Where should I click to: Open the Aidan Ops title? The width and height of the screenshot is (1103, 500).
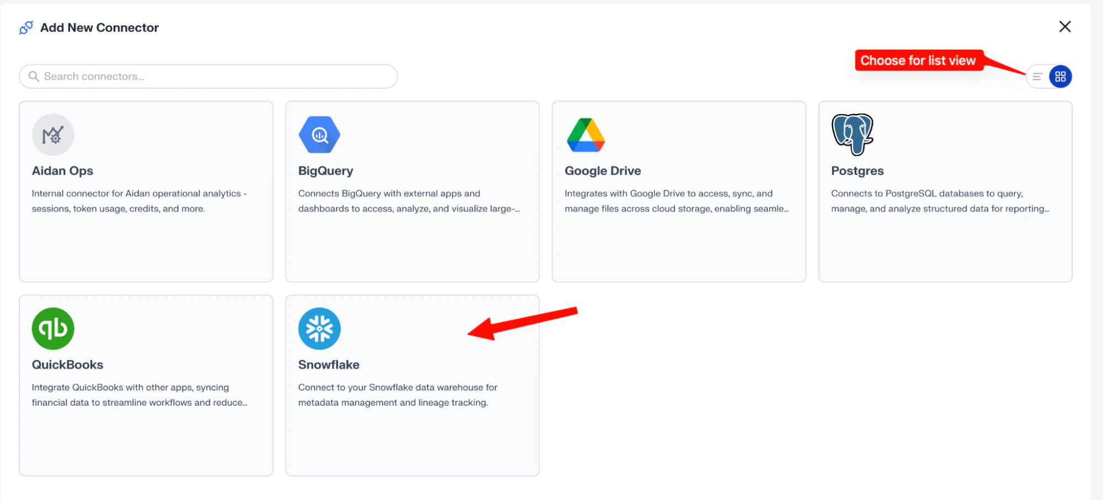pyautogui.click(x=62, y=171)
